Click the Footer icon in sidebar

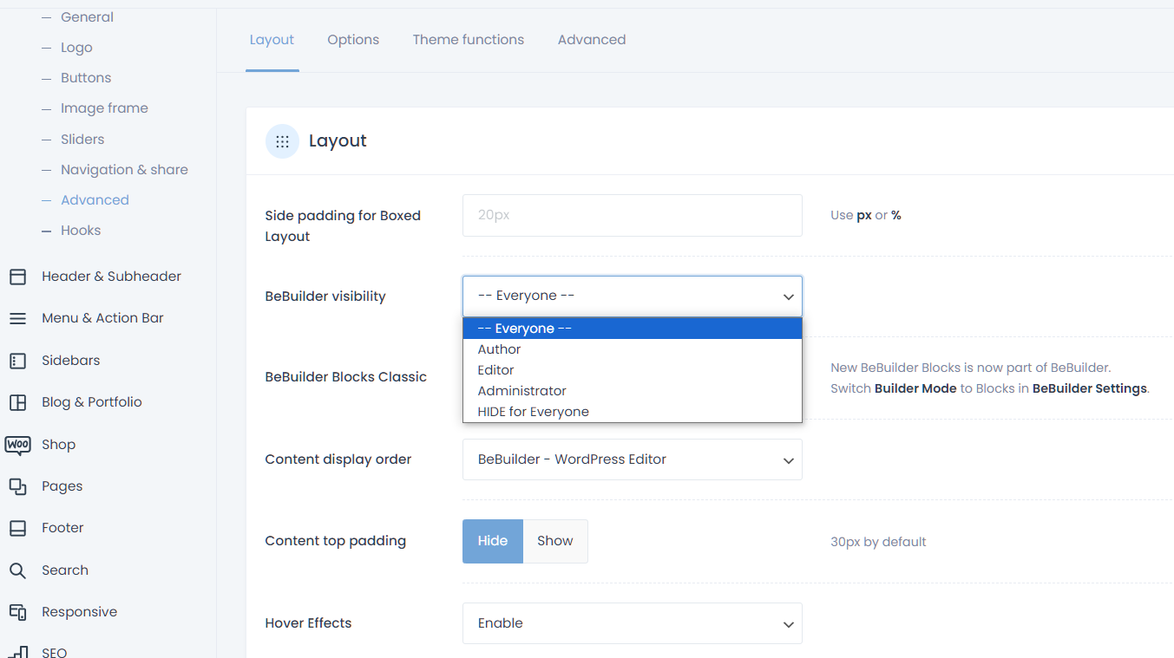pyautogui.click(x=17, y=528)
